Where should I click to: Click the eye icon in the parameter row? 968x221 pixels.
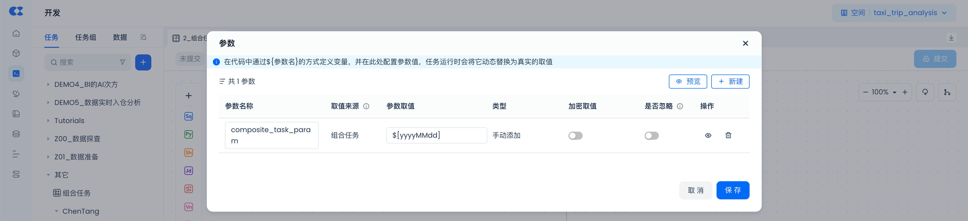pyautogui.click(x=708, y=135)
